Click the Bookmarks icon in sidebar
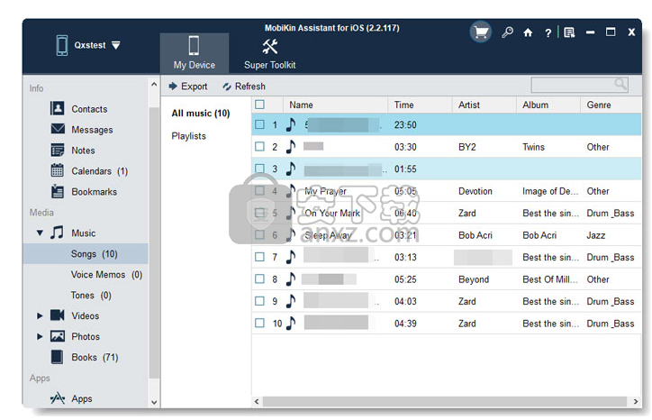This screenshot has width=652, height=420. [58, 191]
